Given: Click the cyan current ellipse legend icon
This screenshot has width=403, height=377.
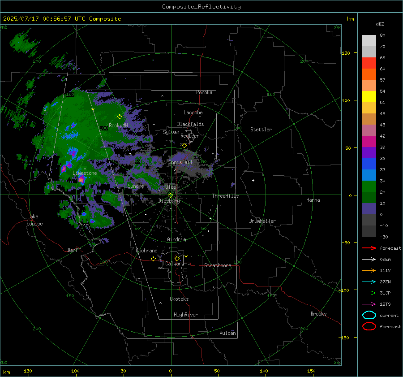Looking at the screenshot, I should pos(369,315).
